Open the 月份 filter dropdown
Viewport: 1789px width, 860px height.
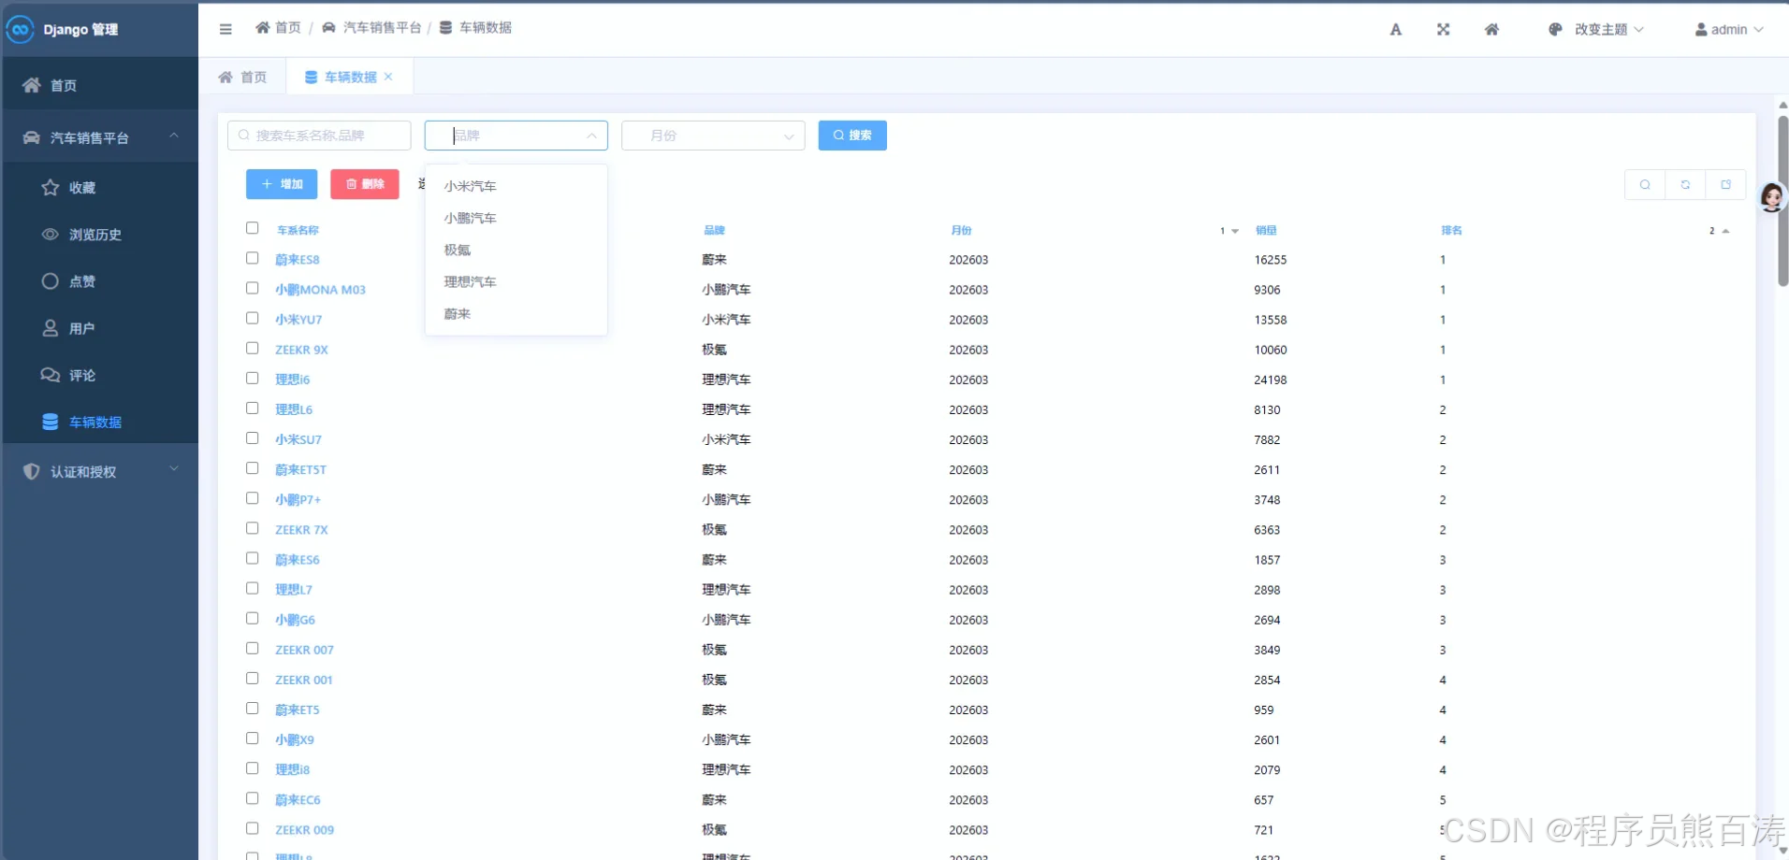click(x=713, y=136)
